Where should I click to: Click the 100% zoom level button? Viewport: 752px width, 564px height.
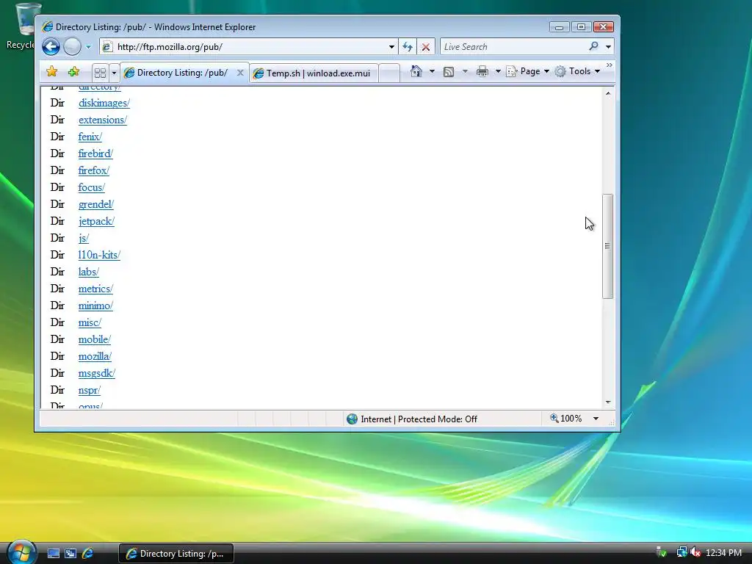tap(566, 419)
